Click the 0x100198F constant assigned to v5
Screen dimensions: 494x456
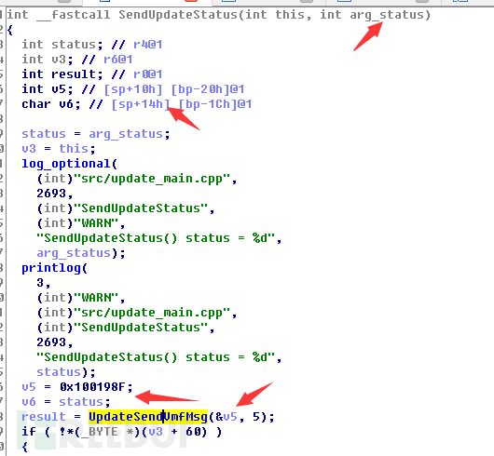tap(92, 387)
